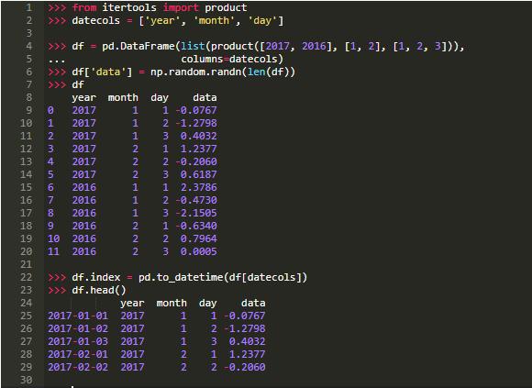Click line number 30 in the gutter

point(26,380)
